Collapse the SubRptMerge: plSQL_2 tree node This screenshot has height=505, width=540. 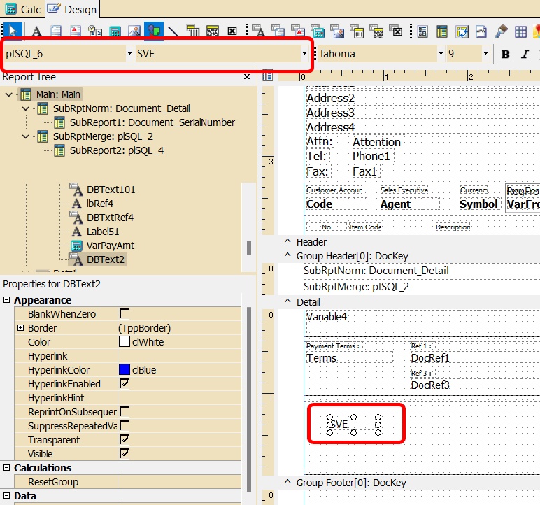point(26,136)
